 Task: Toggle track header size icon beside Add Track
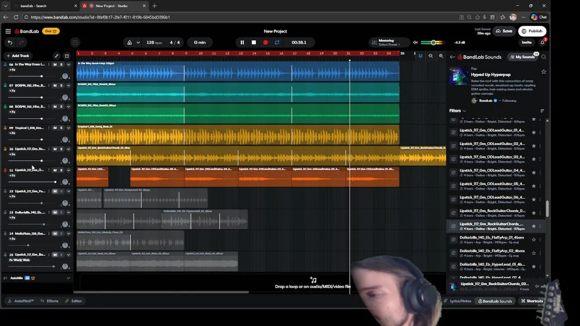[x=67, y=56]
